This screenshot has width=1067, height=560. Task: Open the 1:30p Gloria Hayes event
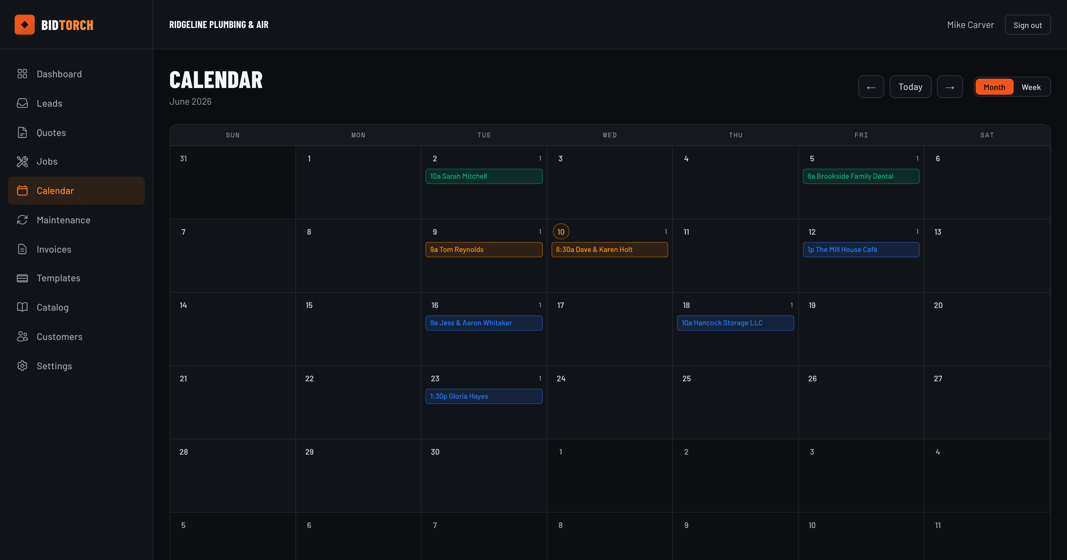pyautogui.click(x=484, y=396)
